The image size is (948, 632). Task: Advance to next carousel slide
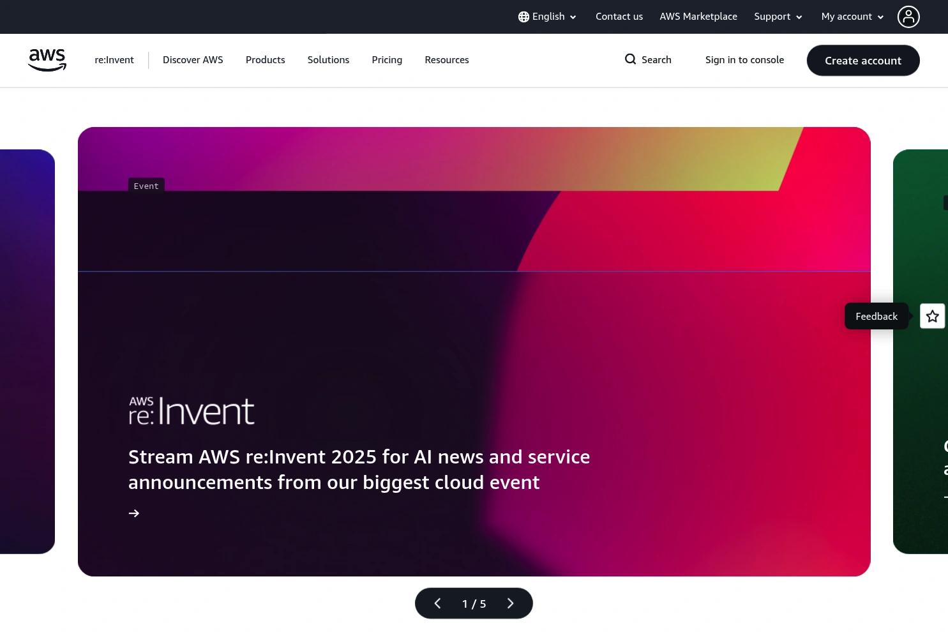[x=510, y=603]
